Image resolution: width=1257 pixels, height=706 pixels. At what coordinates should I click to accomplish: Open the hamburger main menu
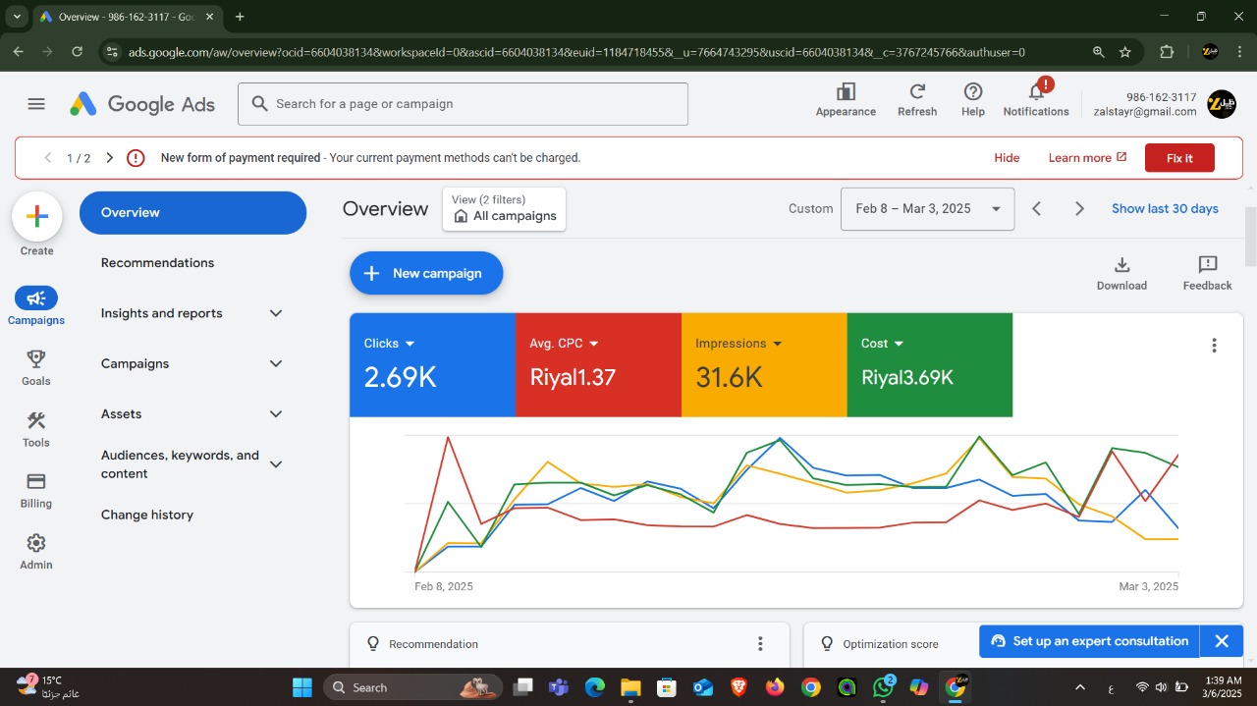(x=36, y=104)
